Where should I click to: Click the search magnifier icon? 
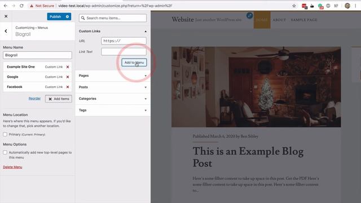(x=83, y=18)
